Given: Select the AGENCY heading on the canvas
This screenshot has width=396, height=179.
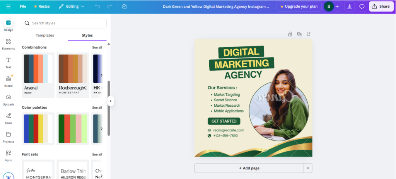Looking at the screenshot, I should (x=243, y=75).
